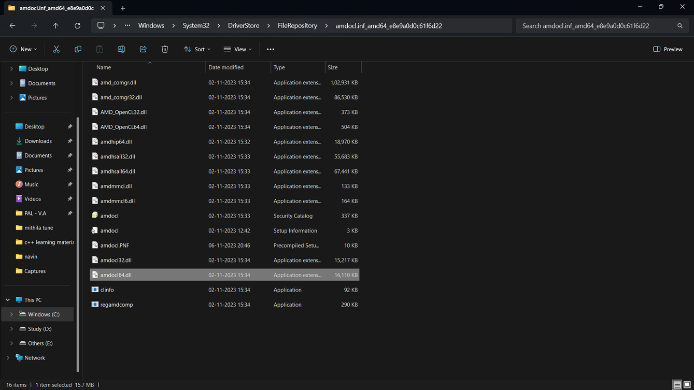This screenshot has width=694, height=390.
Task: Open the New dropdown menu
Action: point(23,49)
